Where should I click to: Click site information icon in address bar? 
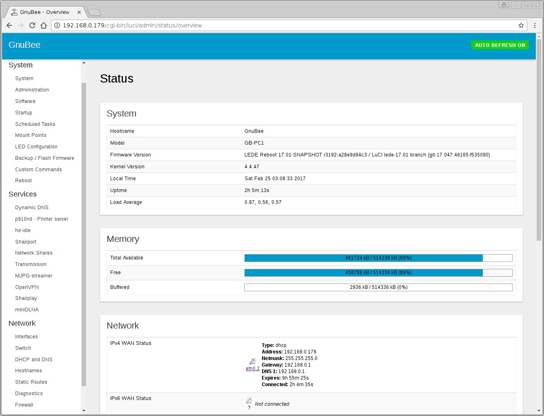[57, 25]
